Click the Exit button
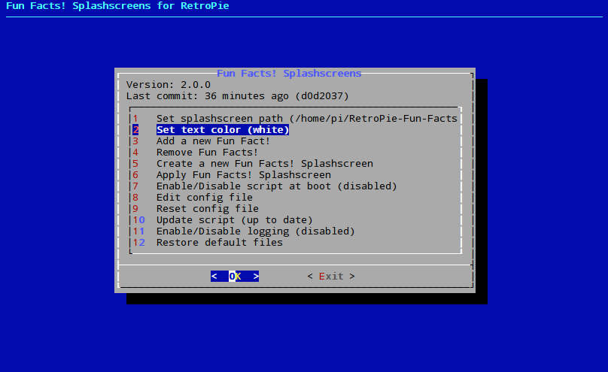 331,276
